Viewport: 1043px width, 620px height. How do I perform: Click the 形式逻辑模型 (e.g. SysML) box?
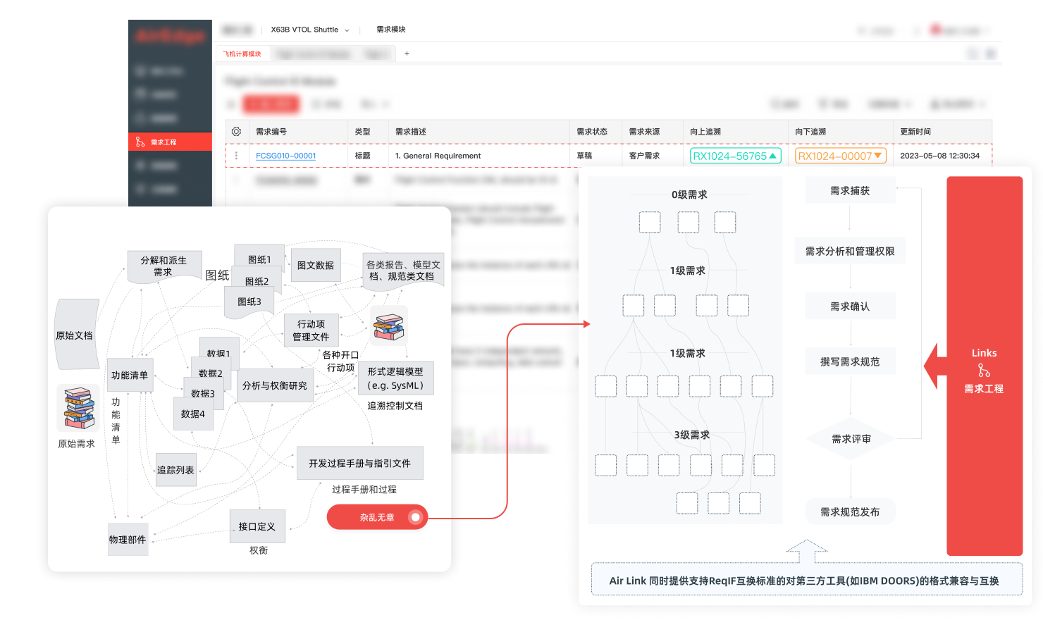point(395,378)
